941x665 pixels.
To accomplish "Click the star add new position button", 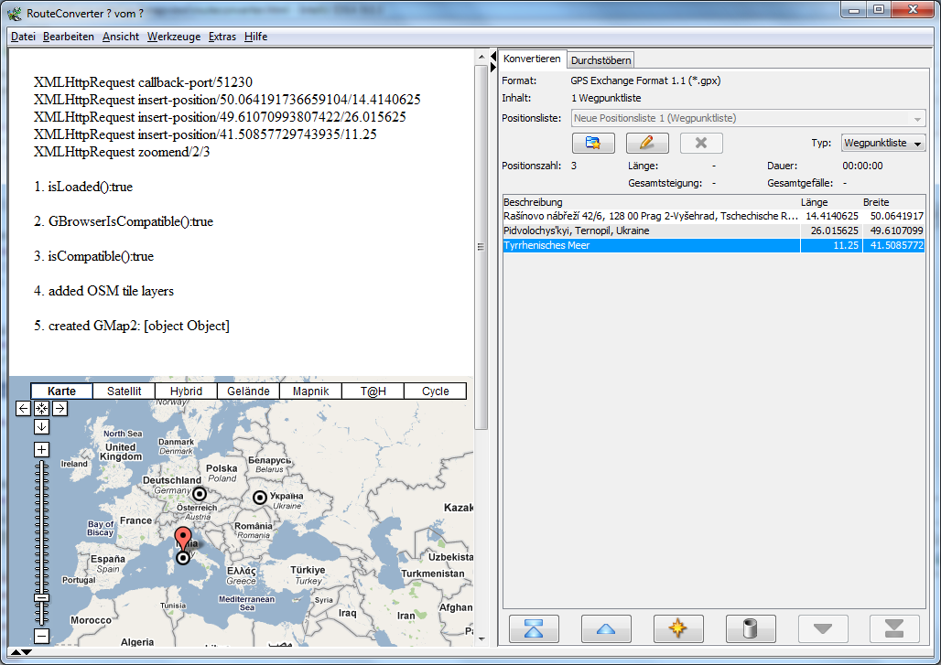I will (677, 628).
